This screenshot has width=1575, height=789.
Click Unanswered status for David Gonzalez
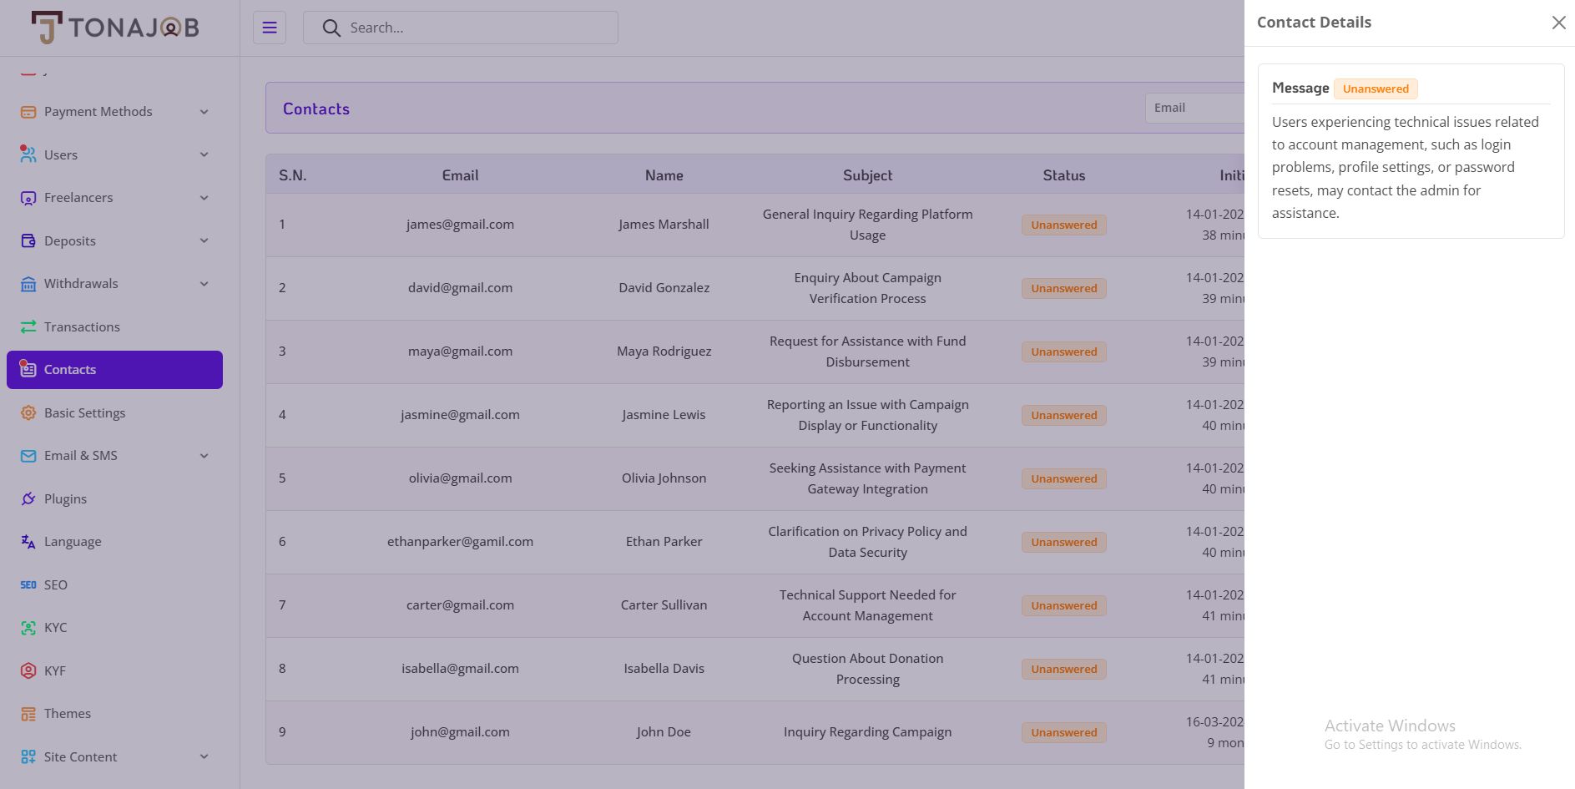tap(1064, 288)
